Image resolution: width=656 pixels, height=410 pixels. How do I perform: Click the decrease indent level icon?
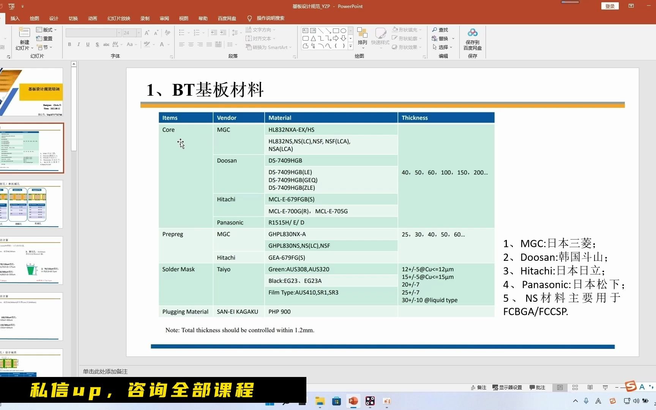214,33
